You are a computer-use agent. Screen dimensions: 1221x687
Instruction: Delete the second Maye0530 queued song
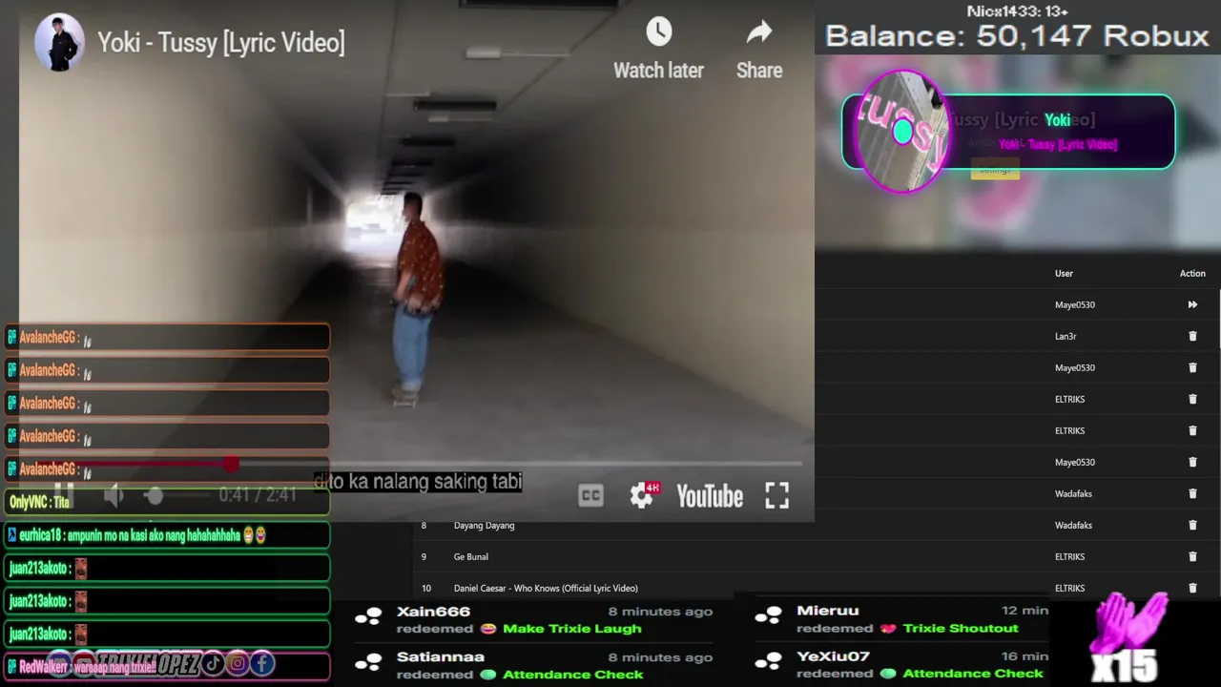[x=1192, y=367]
